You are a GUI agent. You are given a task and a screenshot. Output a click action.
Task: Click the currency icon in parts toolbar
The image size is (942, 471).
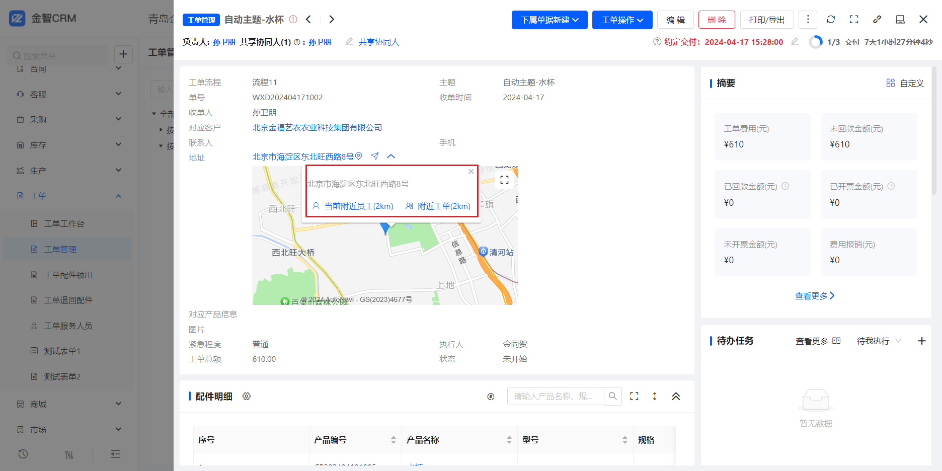tap(491, 397)
